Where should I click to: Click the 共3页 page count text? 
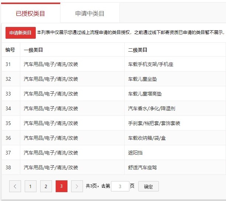[x=91, y=186]
